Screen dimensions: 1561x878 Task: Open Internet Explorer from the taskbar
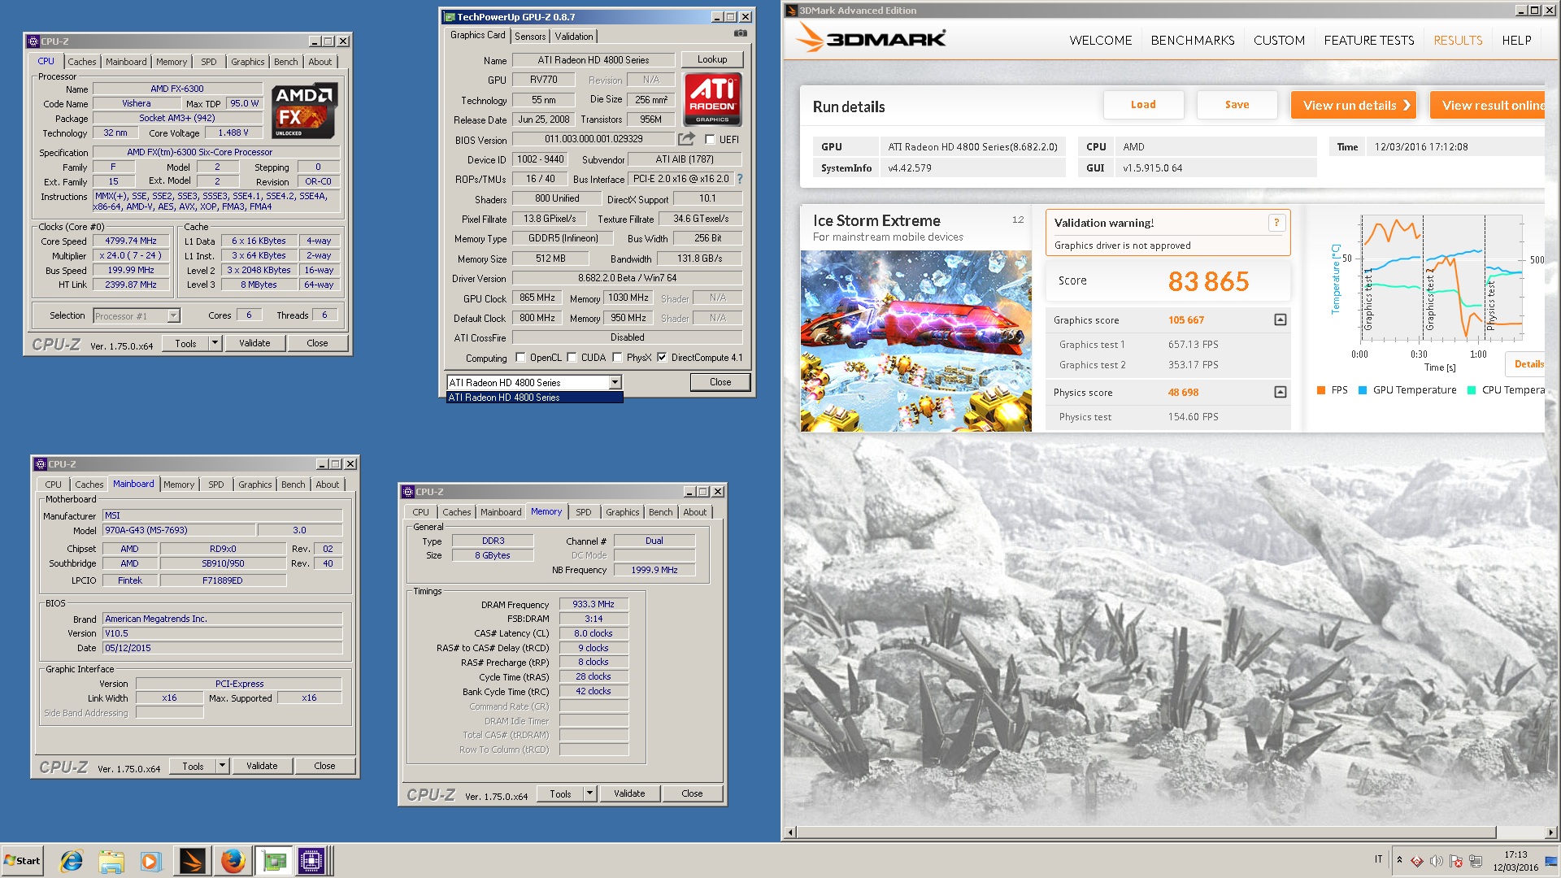[72, 860]
